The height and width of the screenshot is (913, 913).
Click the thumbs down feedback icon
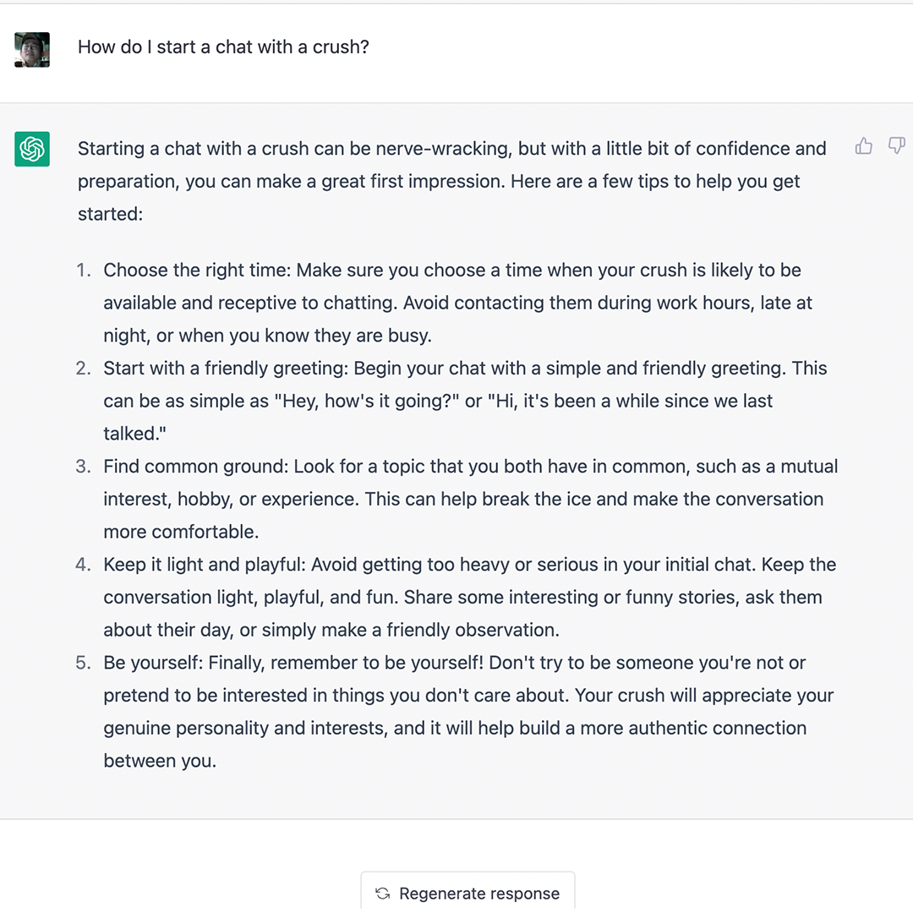897,145
